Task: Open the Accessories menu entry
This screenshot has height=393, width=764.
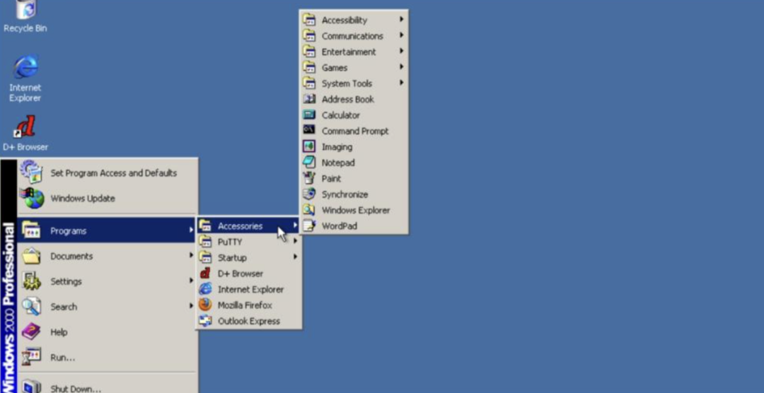Action: click(248, 225)
